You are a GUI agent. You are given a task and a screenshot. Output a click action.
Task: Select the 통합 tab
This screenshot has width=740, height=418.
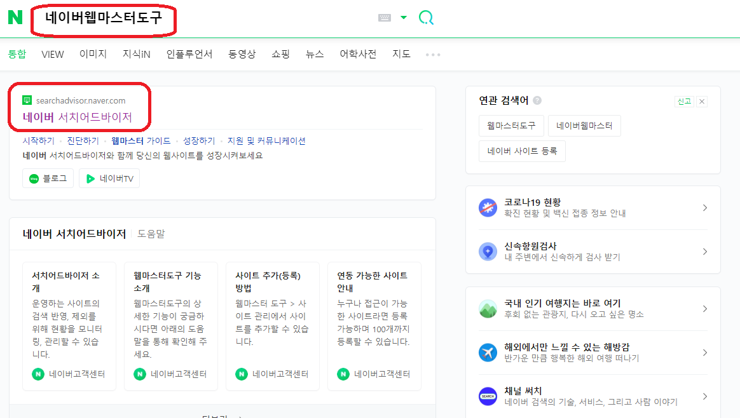[x=17, y=54]
